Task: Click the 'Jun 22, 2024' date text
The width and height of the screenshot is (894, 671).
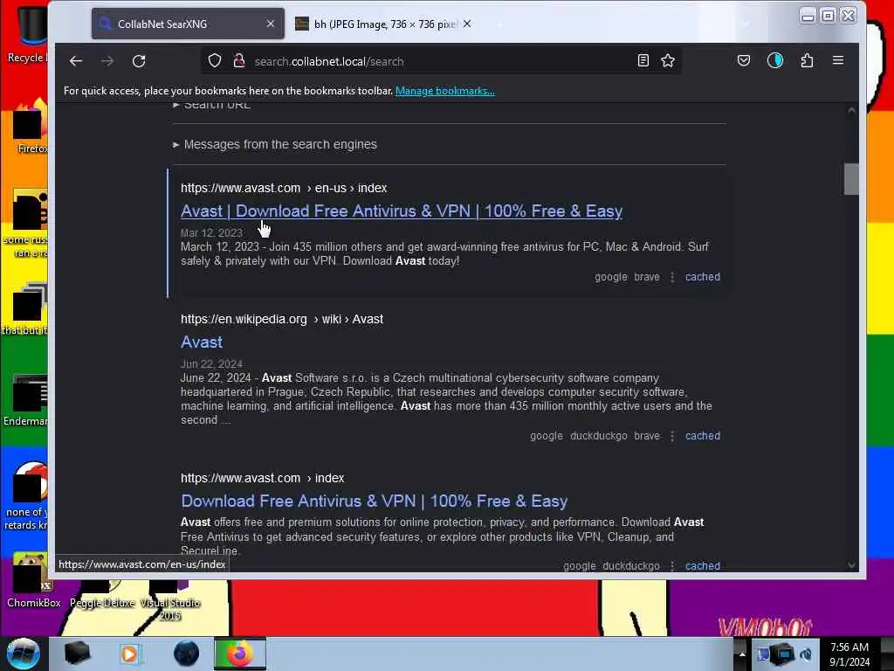Action: click(211, 364)
